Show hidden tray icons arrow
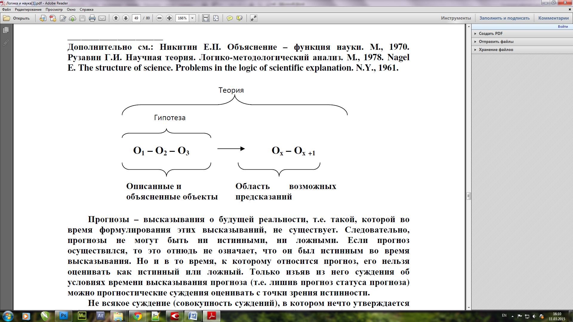The height and width of the screenshot is (322, 573). 512,316
